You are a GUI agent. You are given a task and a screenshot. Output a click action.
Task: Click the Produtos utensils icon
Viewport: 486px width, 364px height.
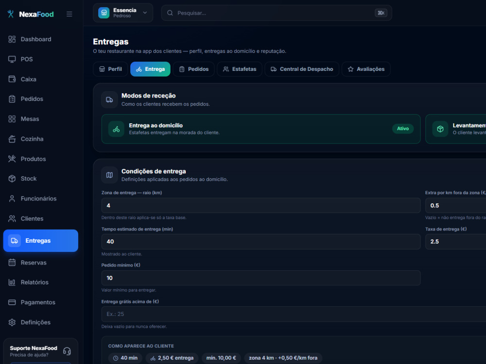[x=12, y=159]
